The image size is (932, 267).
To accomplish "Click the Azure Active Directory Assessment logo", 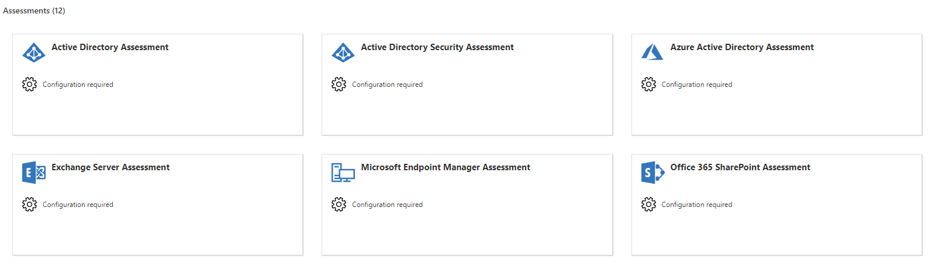I will click(652, 52).
